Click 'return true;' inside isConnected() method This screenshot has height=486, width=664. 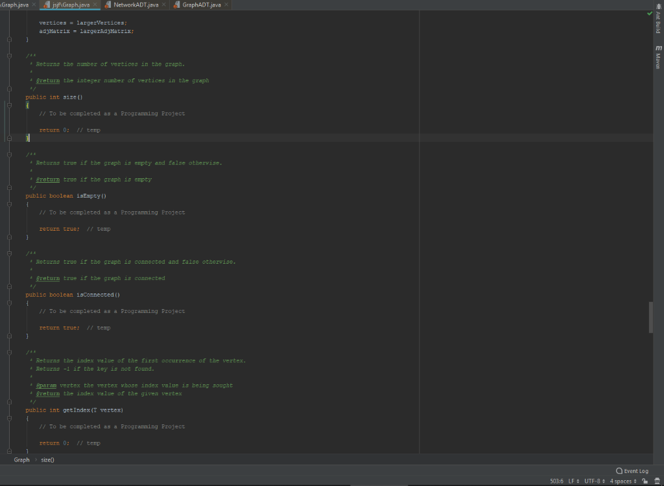click(59, 328)
